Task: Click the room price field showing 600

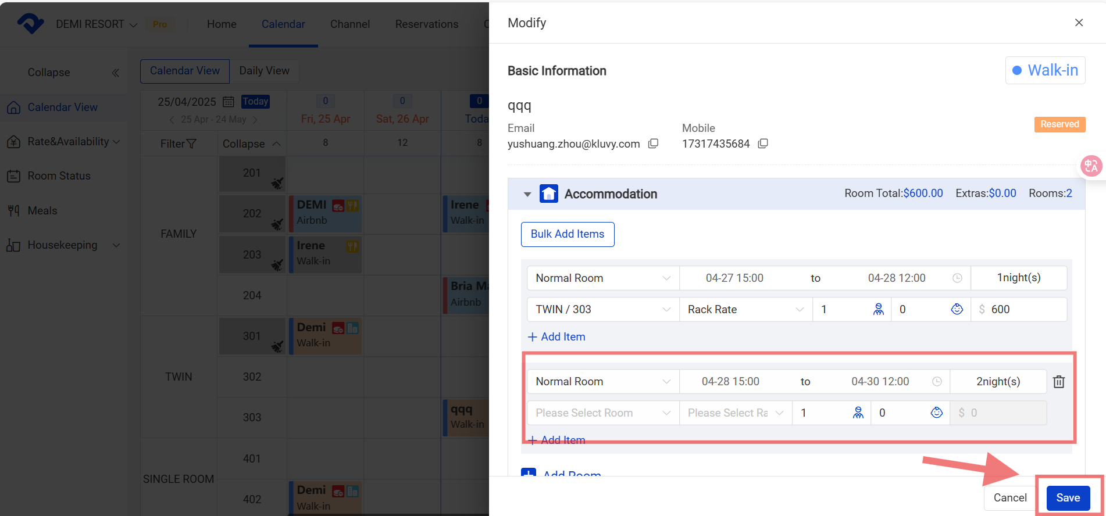Action: pyautogui.click(x=1023, y=309)
